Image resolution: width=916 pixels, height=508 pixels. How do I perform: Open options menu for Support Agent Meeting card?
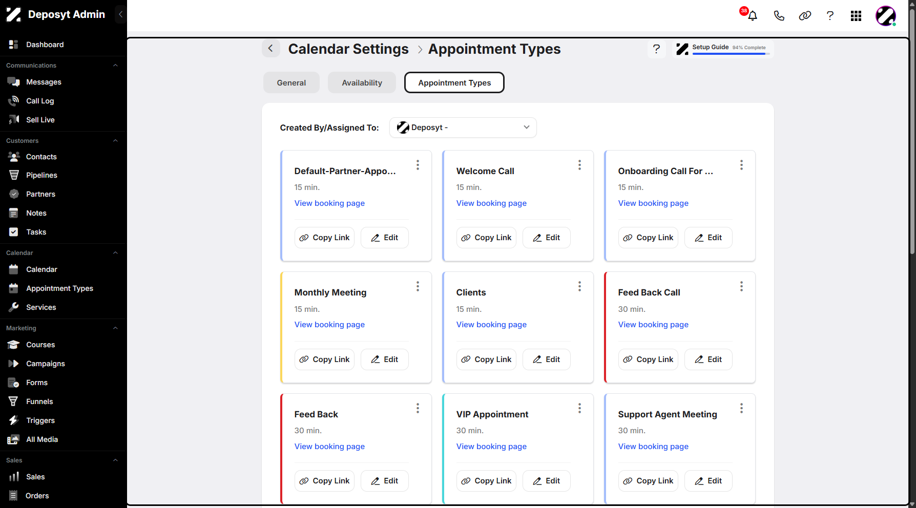pos(741,408)
